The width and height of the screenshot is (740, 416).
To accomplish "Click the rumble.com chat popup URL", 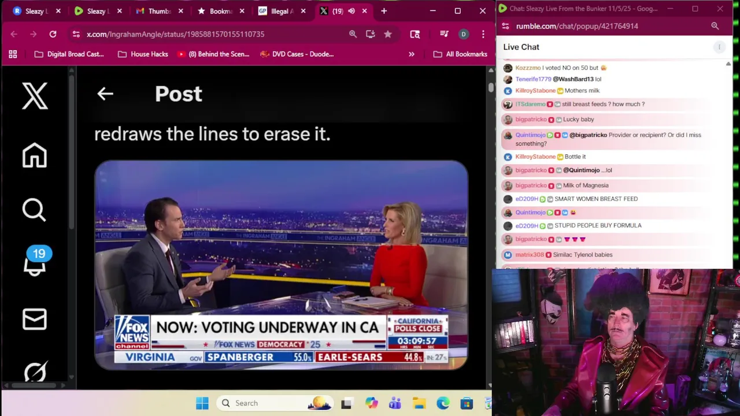I will pos(577,26).
